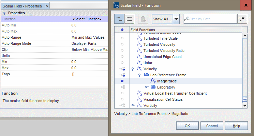The image size is (254, 136).
Task: Select the Scalar Field - Properties tab
Action: point(23,6)
